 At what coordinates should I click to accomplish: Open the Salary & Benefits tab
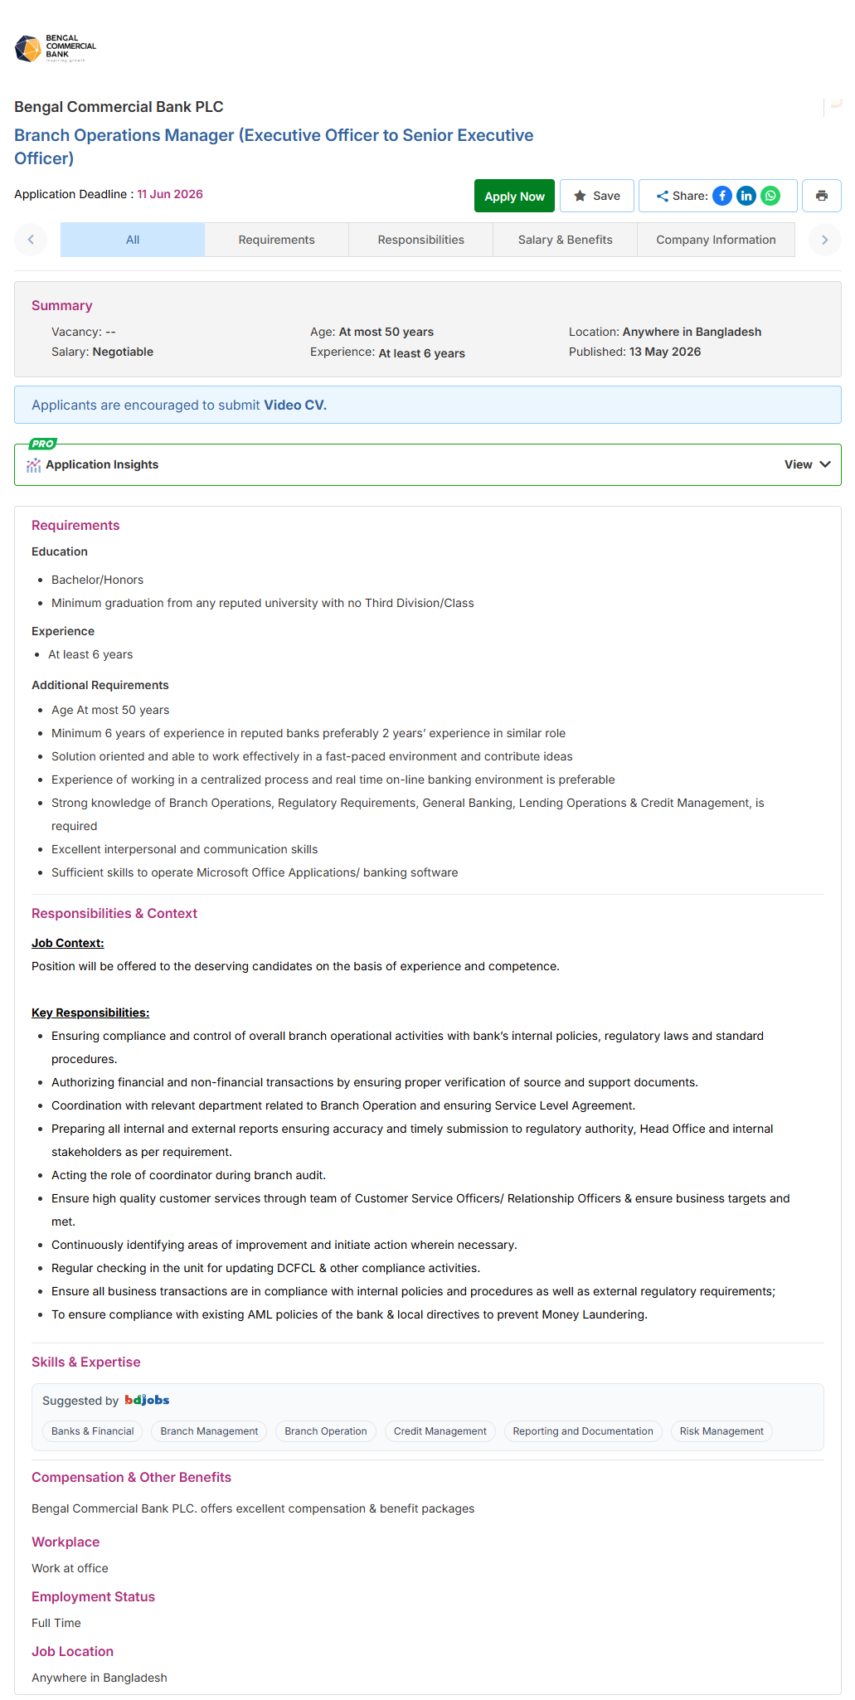566,240
